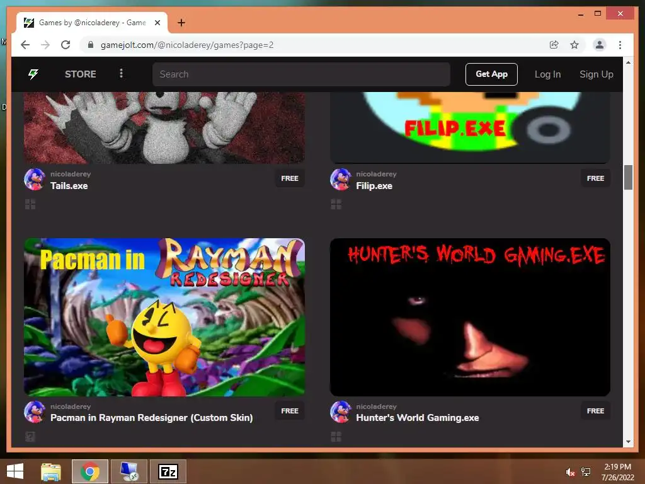Open the Filip.exe game thumbnail
Viewport: 645px width, 484px height.
470,127
